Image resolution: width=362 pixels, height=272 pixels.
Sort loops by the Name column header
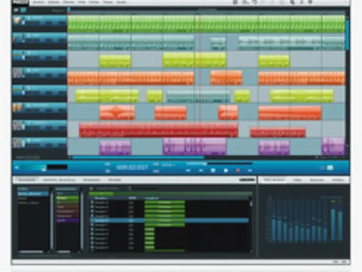point(101,198)
